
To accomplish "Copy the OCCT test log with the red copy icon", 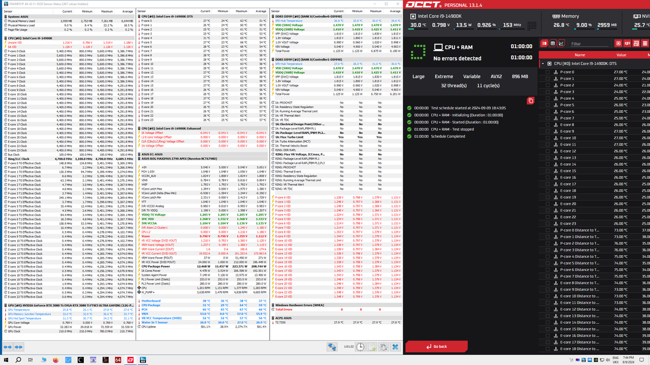I will pos(531,101).
